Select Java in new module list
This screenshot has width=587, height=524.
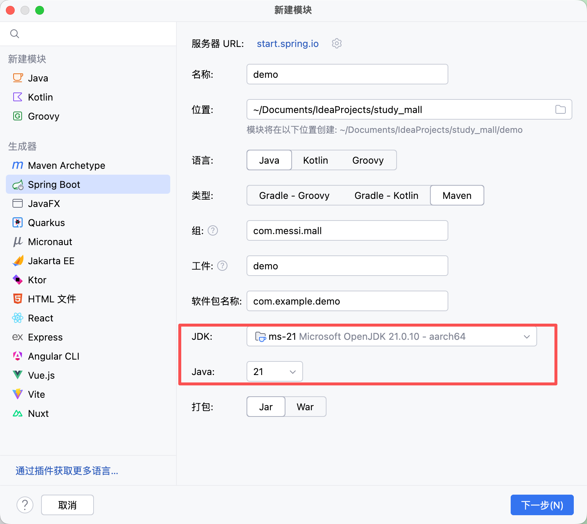pyautogui.click(x=88, y=78)
